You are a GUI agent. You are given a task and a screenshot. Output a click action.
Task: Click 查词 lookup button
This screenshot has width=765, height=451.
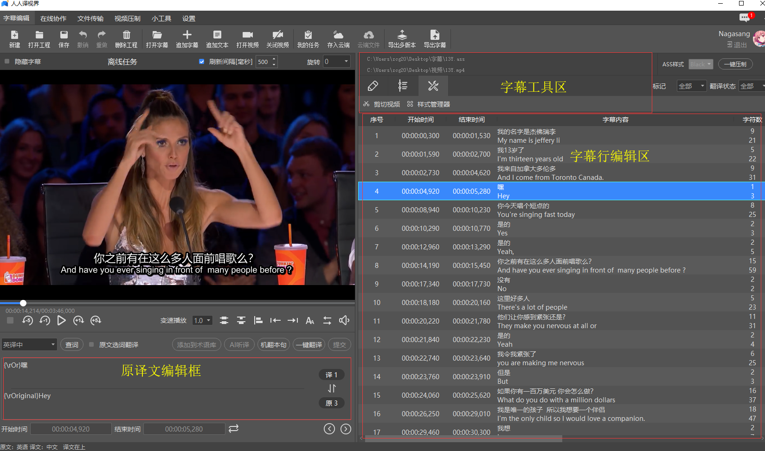(x=72, y=344)
